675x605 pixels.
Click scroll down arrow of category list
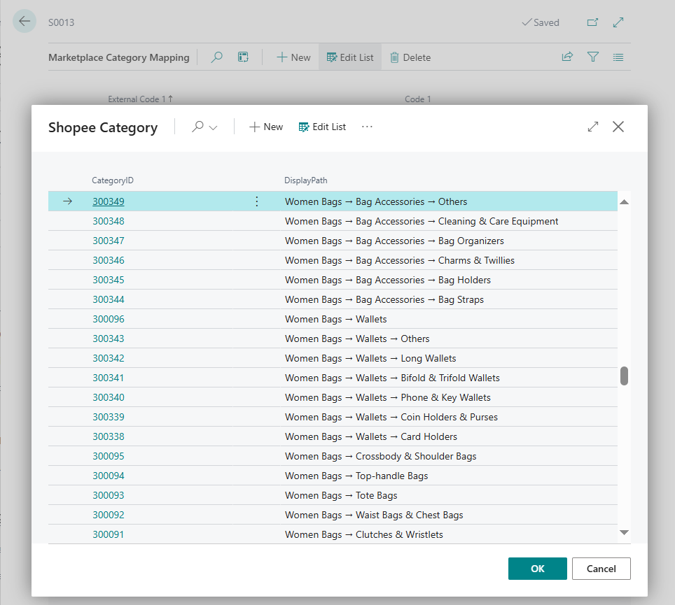[624, 533]
